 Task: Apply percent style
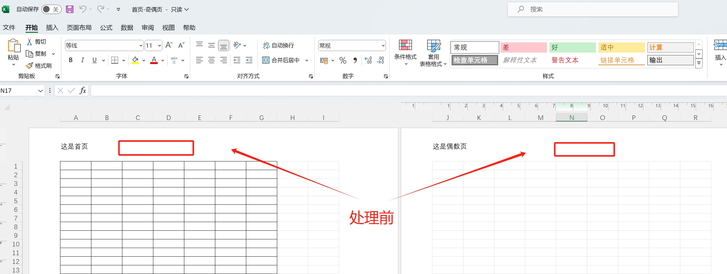pyautogui.click(x=343, y=60)
